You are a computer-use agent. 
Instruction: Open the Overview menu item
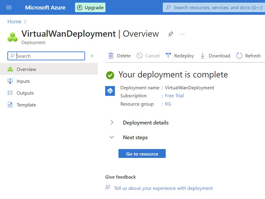(26, 69)
